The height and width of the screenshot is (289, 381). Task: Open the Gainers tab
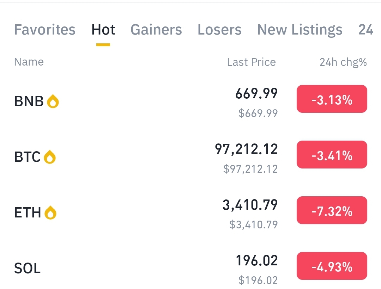click(156, 30)
